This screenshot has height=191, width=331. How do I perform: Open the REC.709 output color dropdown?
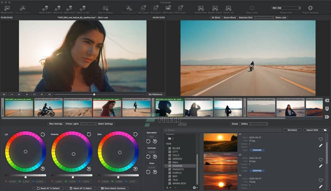click(286, 8)
